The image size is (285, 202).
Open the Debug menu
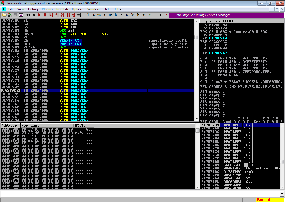33,9
